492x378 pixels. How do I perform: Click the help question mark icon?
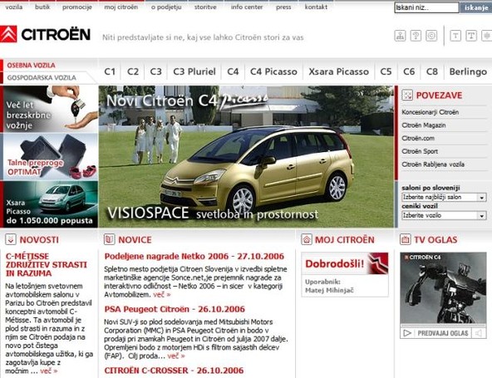click(x=416, y=36)
